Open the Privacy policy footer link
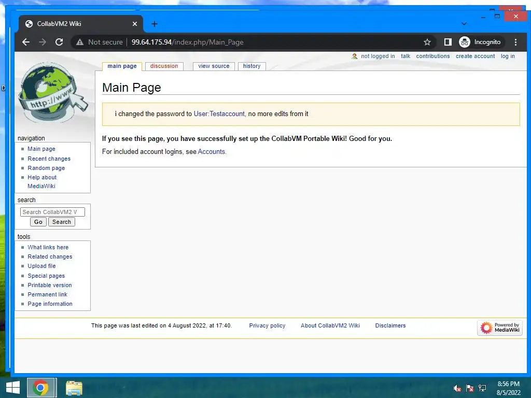Viewport: 531px width, 398px height. (267, 325)
